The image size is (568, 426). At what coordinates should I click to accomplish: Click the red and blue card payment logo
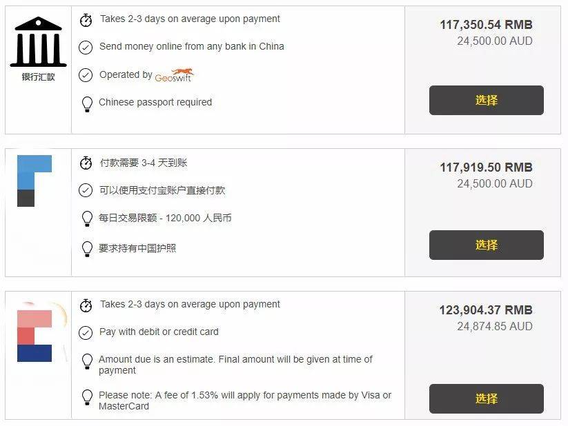point(35,336)
